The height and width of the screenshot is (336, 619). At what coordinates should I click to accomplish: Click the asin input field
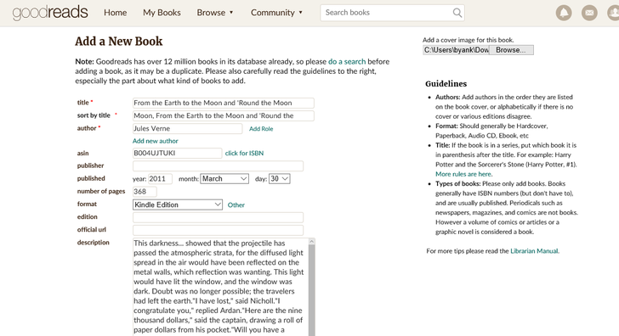point(177,153)
